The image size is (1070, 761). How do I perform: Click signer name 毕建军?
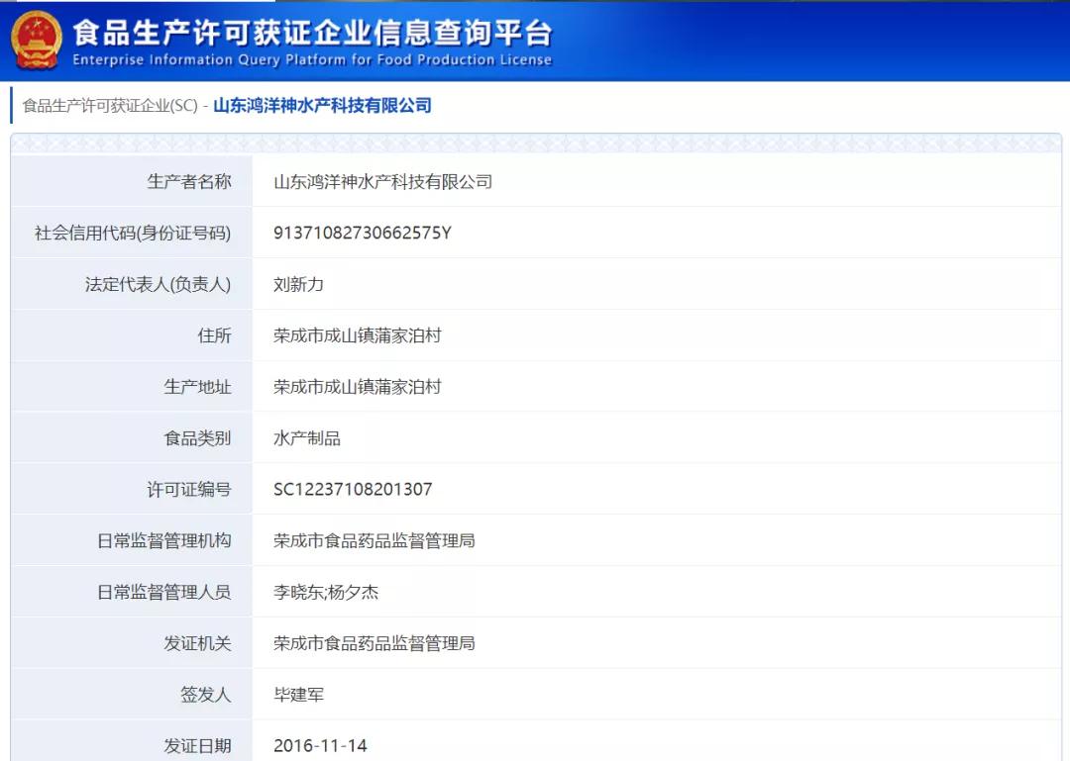click(298, 695)
